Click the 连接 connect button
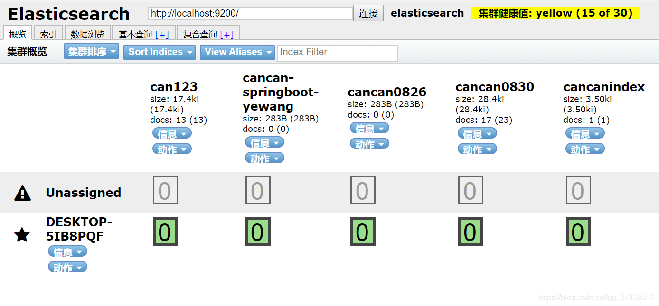This screenshot has width=659, height=306. click(368, 13)
